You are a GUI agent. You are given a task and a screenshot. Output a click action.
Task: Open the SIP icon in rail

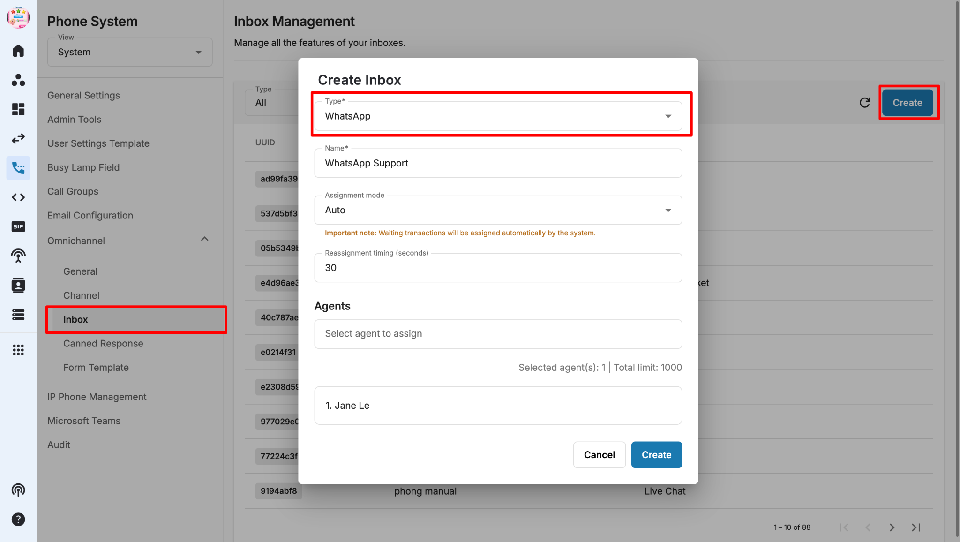[18, 226]
